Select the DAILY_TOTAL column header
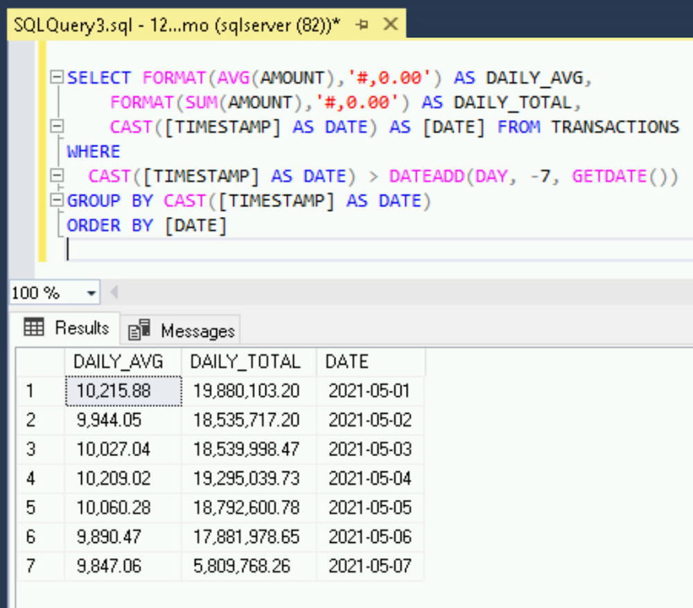Viewport: 693px width, 608px height. [x=249, y=362]
